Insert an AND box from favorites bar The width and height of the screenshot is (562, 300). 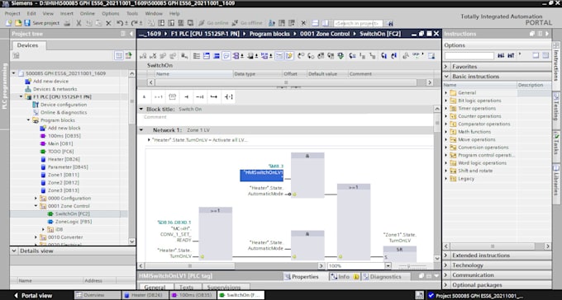(x=144, y=97)
